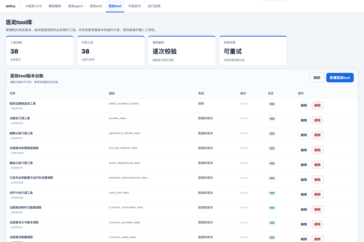
Task: Delete the 过敏史只读工具 row
Action: (317, 120)
